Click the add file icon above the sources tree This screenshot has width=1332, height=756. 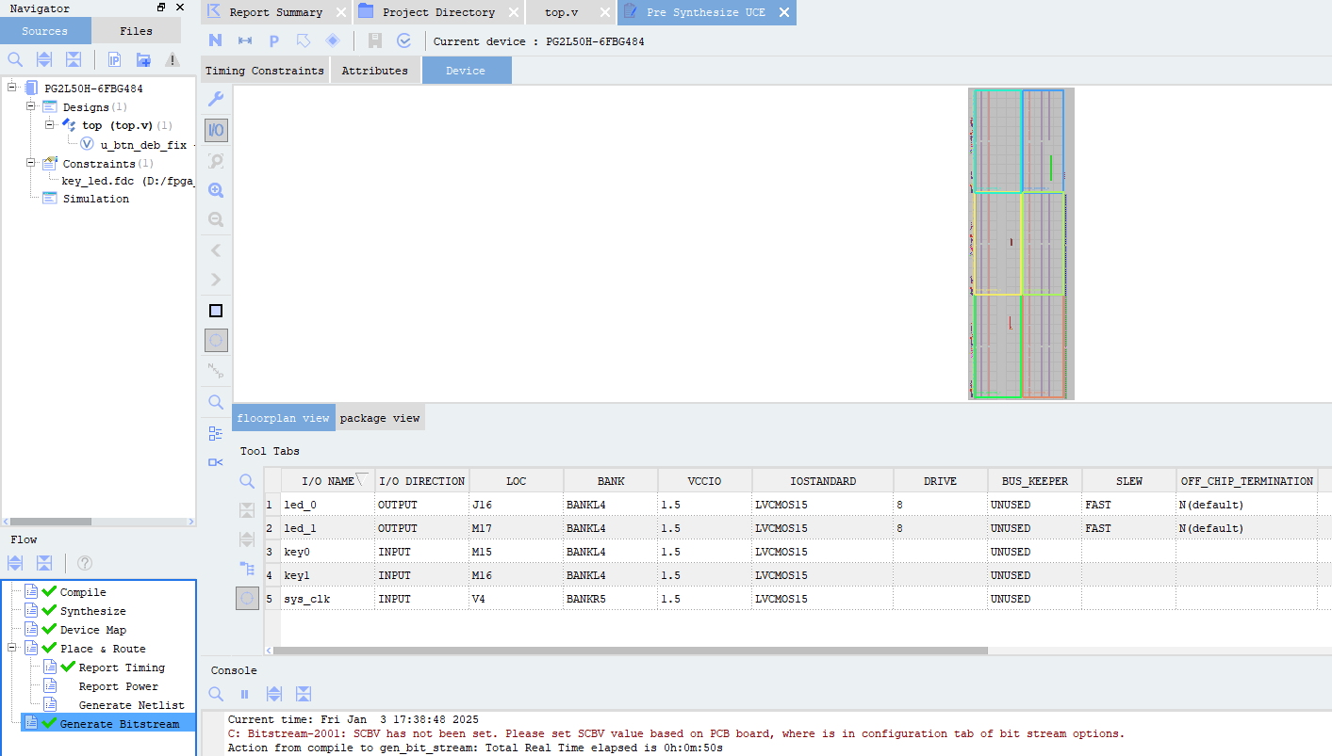142,58
